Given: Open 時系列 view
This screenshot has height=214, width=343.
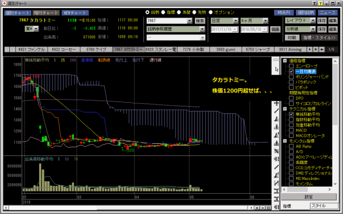Looking at the screenshot, I should [x=284, y=13].
